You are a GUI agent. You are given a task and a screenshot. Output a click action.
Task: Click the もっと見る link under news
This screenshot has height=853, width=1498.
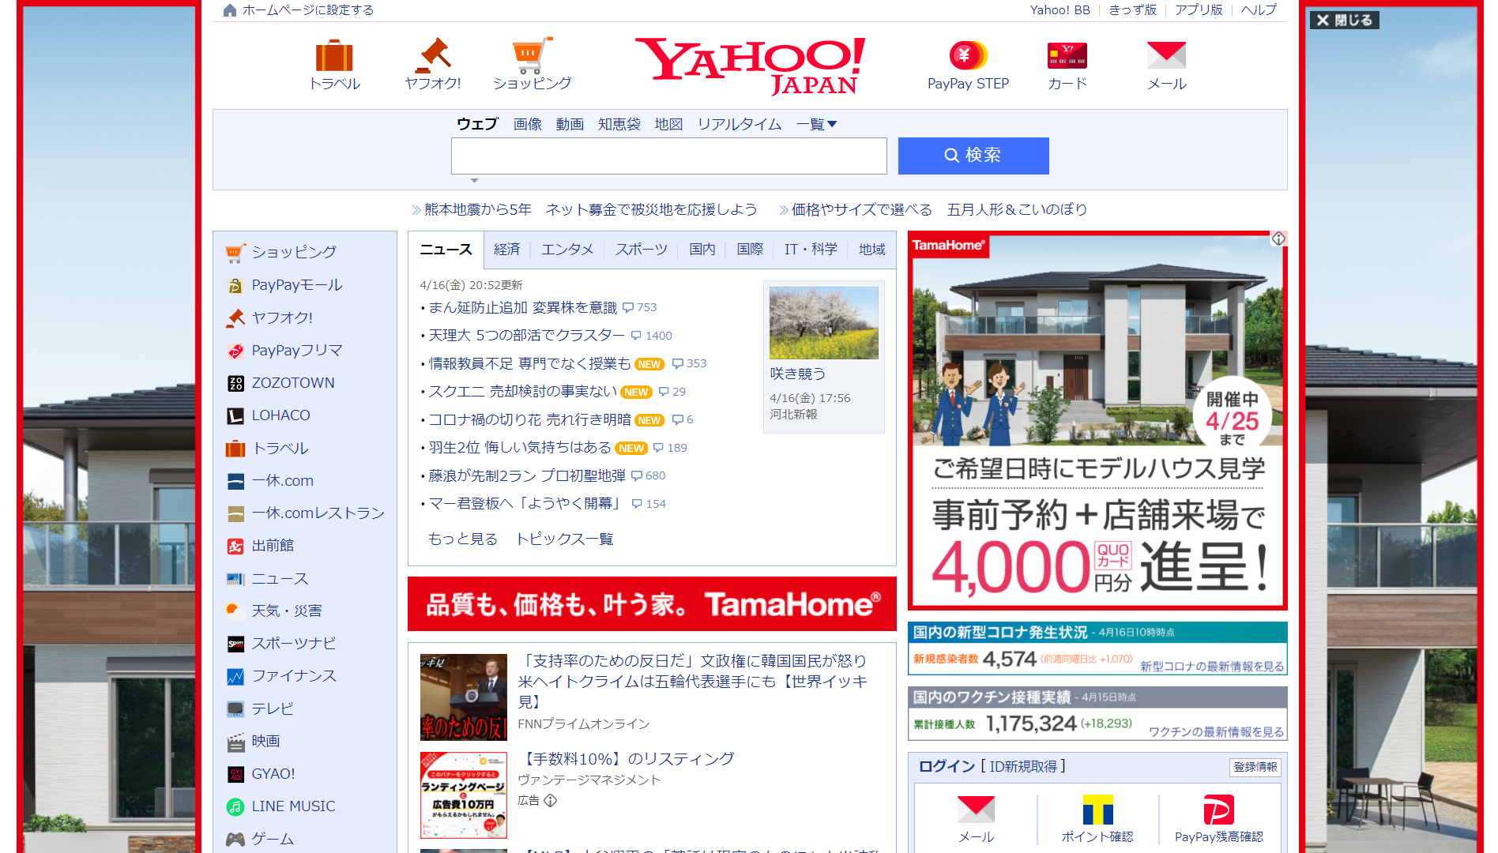click(x=463, y=539)
